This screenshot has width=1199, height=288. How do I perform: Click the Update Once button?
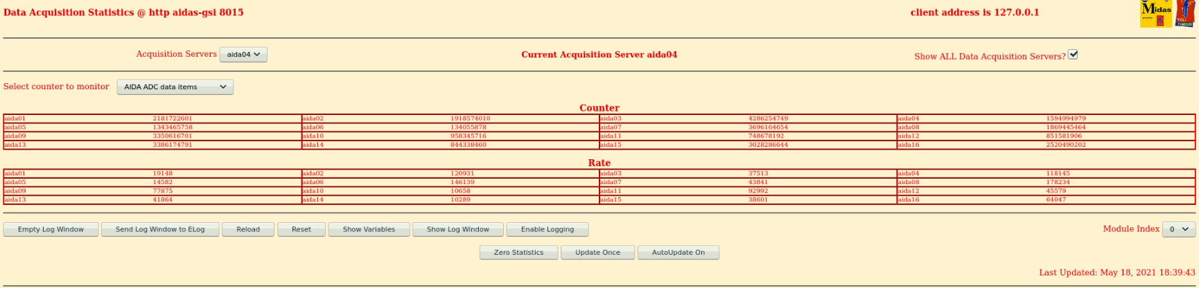coord(597,253)
